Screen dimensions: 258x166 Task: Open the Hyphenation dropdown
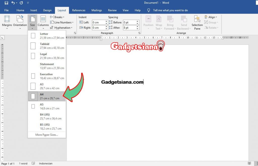[x=62, y=28]
